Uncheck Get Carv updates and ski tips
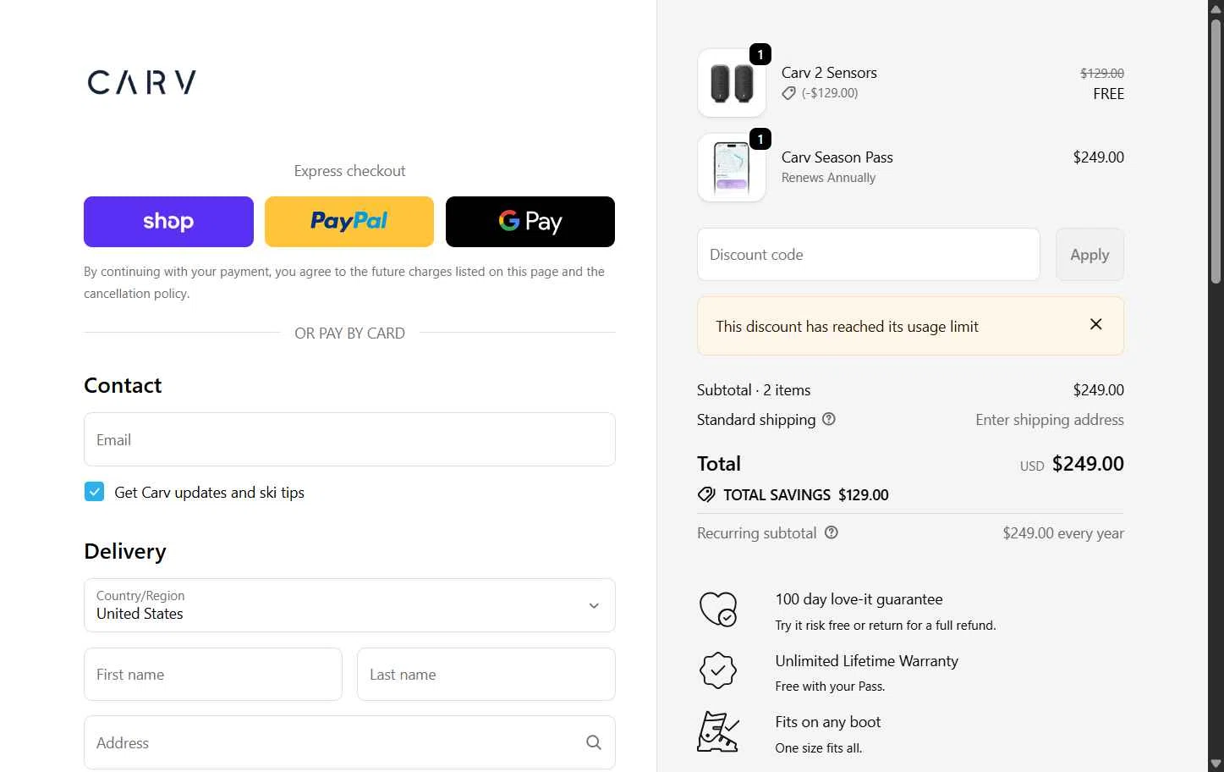 pyautogui.click(x=94, y=492)
